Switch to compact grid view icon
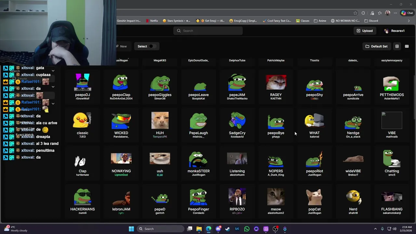This screenshot has height=234, width=416. click(x=407, y=46)
